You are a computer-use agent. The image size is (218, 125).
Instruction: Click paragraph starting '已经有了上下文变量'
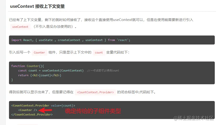coord(101,20)
